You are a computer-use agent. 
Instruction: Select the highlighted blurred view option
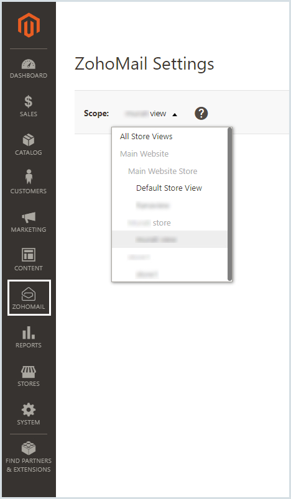point(169,239)
